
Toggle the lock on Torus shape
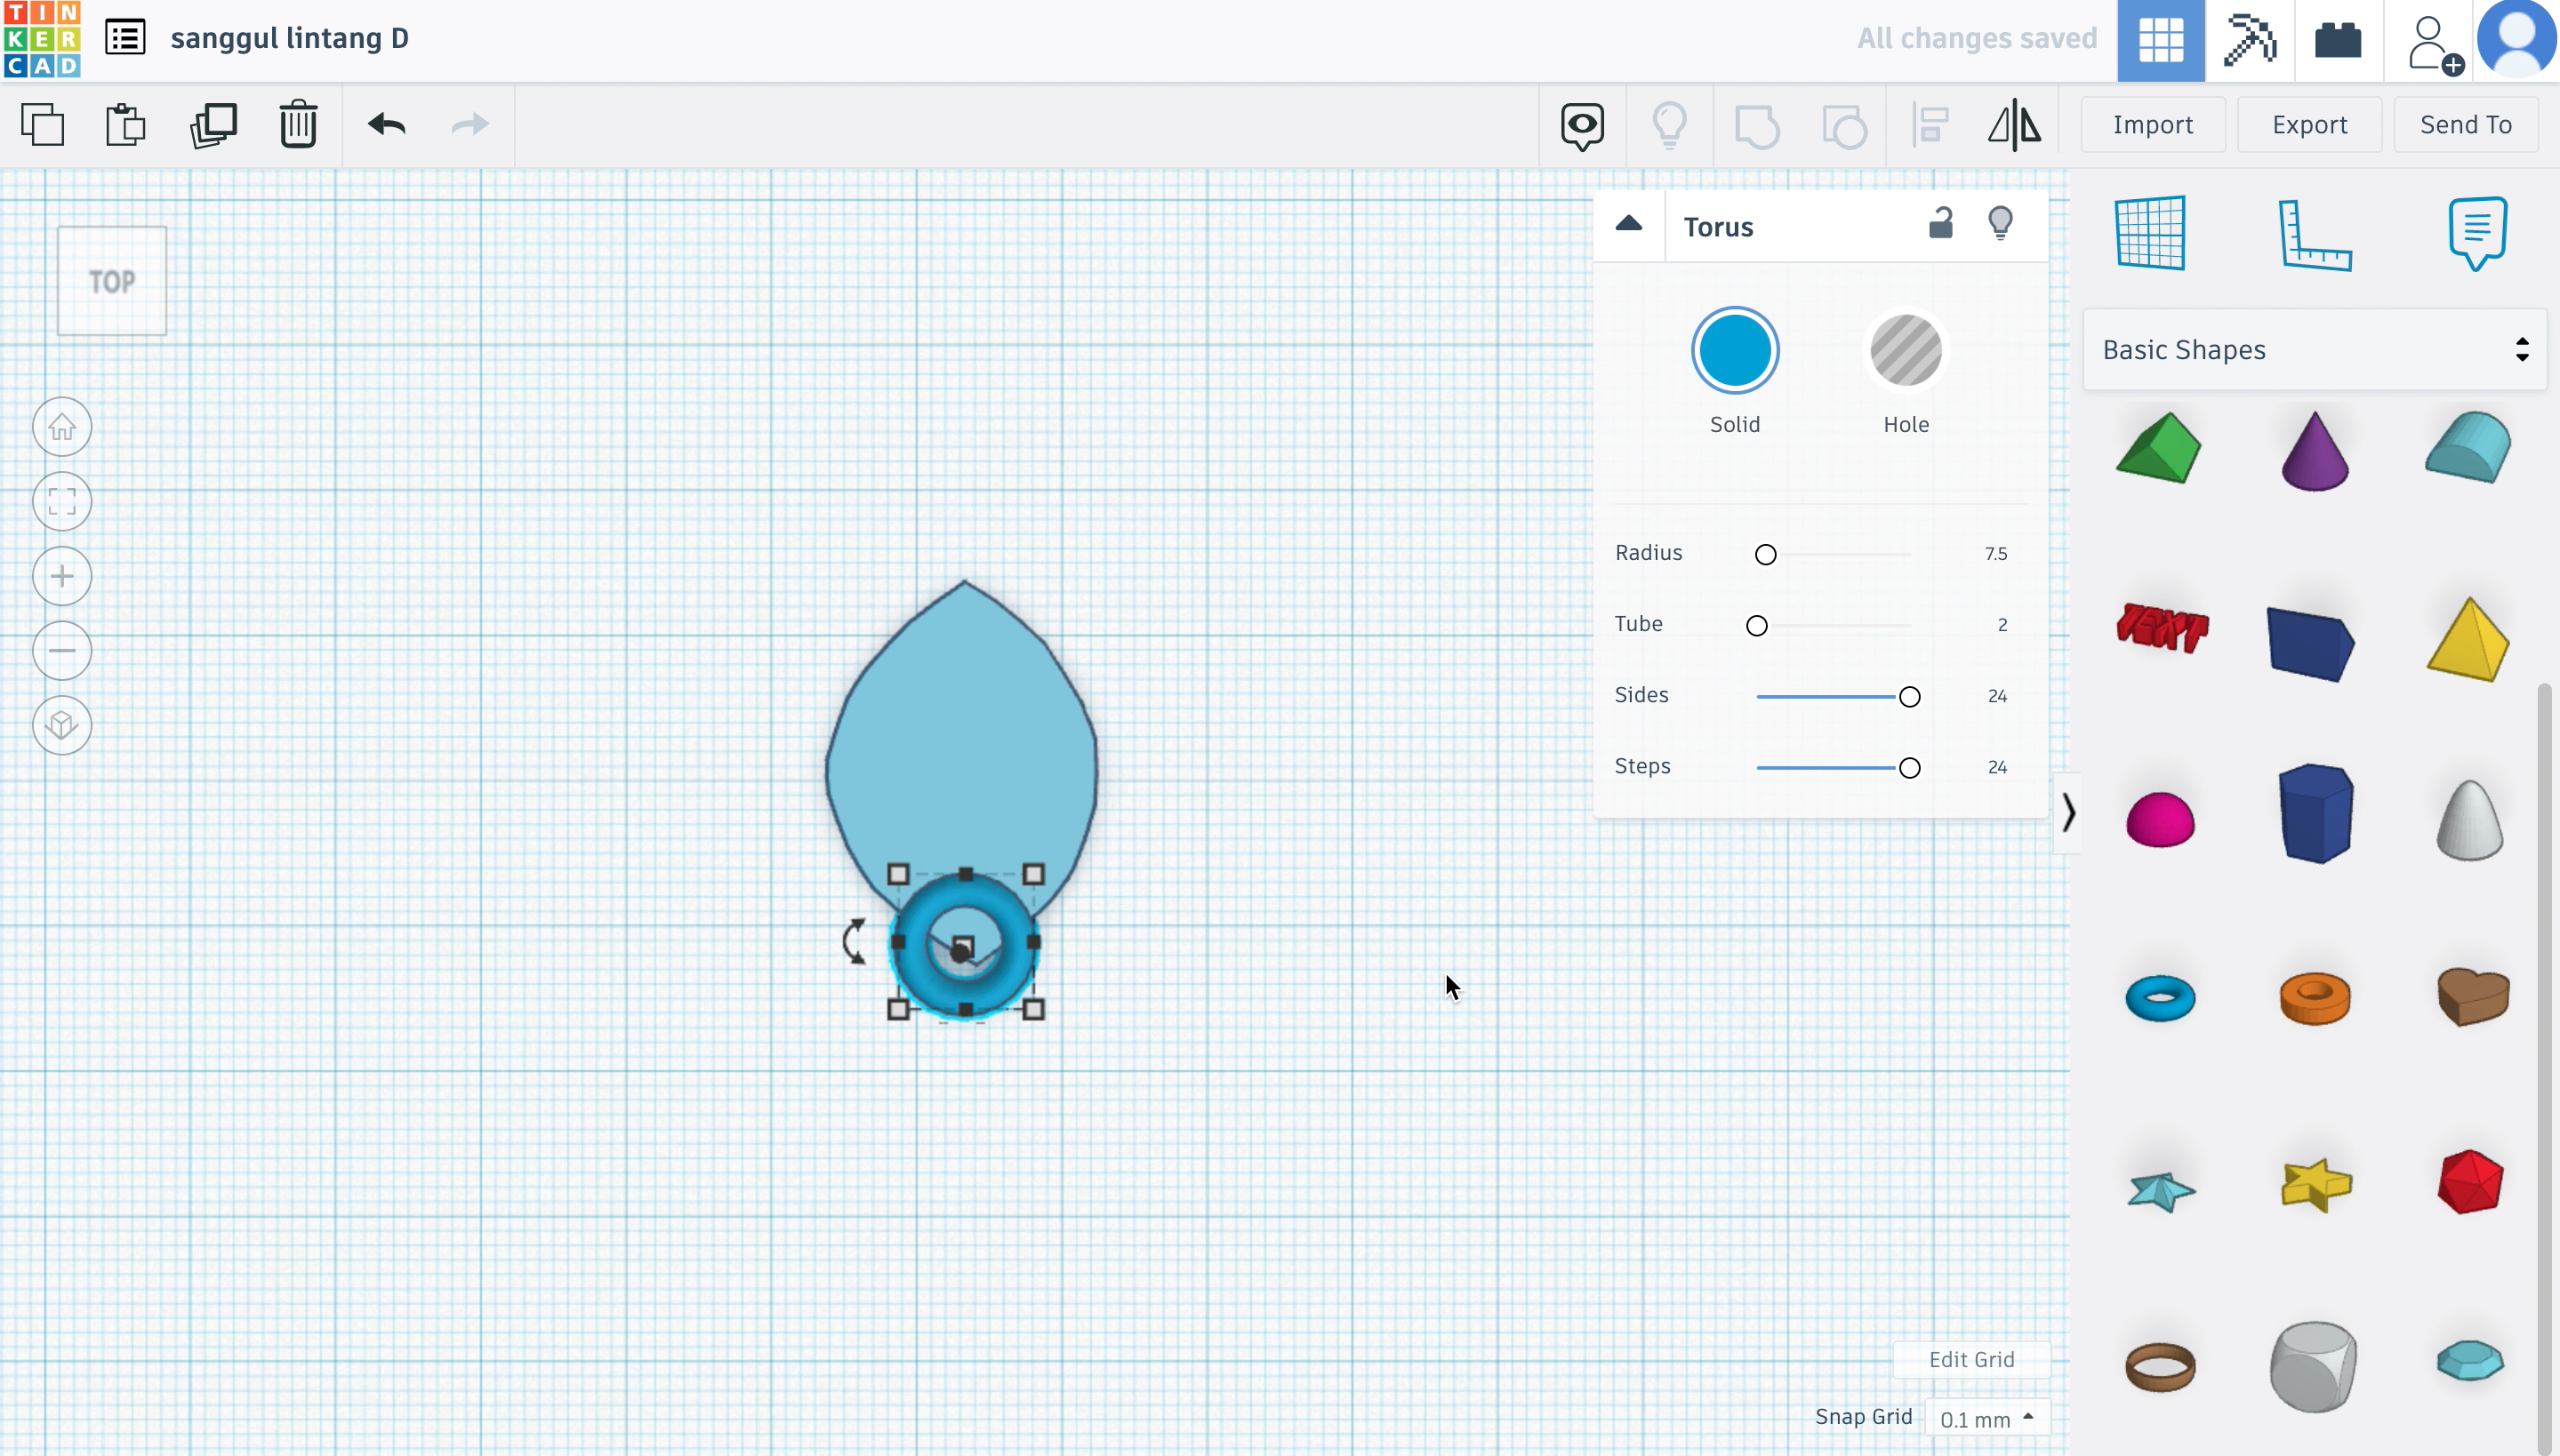click(x=1941, y=223)
